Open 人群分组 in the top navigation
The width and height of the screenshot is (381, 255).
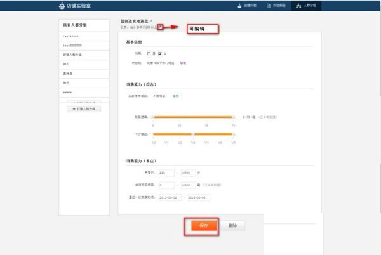pos(306,6)
